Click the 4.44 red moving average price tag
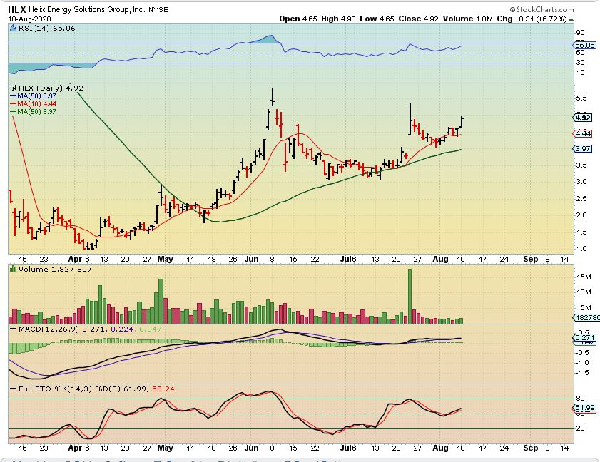600x462 pixels. [583, 133]
